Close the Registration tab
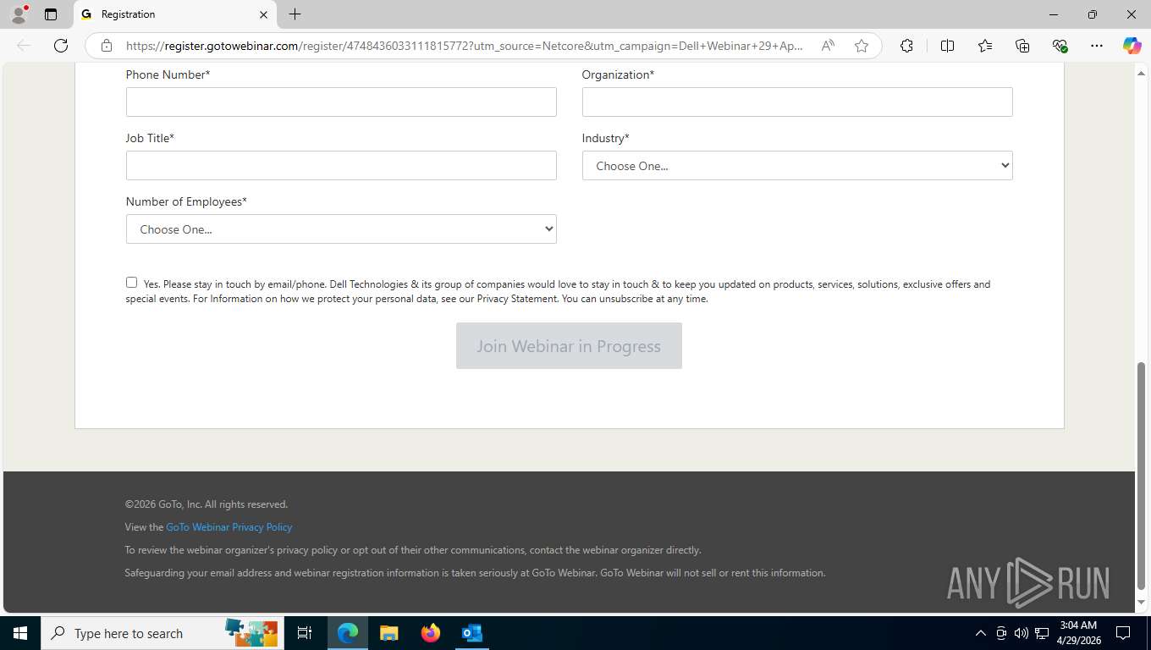 [263, 14]
